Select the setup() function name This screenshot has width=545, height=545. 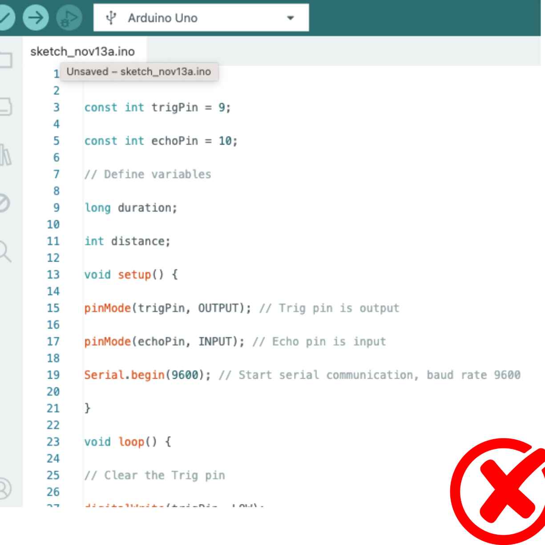click(133, 275)
